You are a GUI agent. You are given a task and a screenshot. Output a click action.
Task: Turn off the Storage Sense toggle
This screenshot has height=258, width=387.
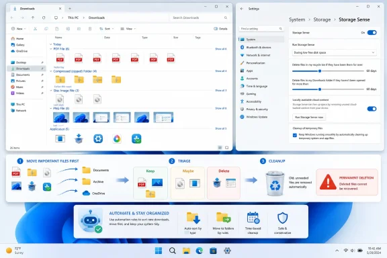coord(372,33)
